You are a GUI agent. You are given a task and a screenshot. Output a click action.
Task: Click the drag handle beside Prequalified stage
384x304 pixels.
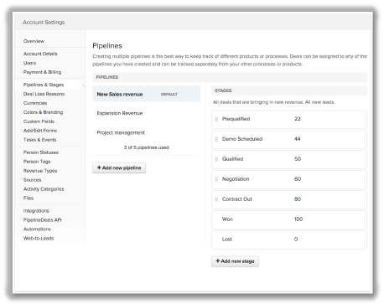click(x=216, y=119)
